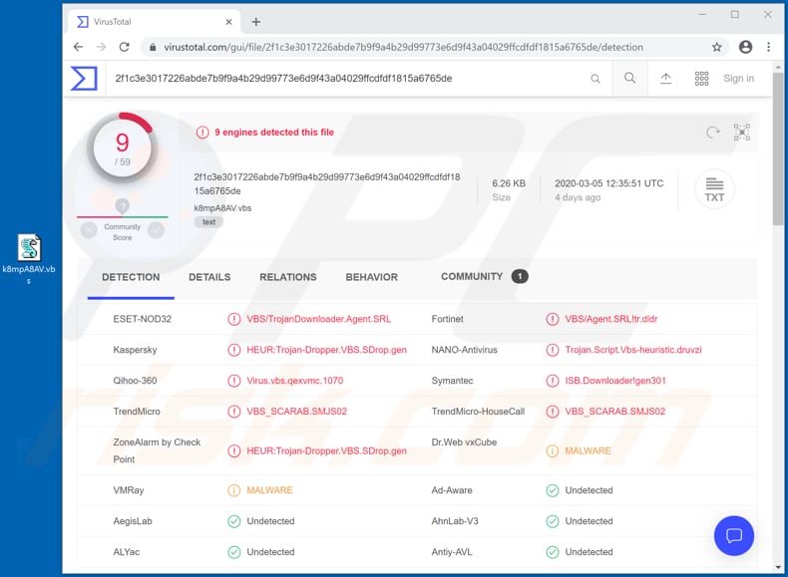Viewport: 788px width, 577px height.
Task: Click the Dr.Web vxCube MALWARE label
Action: click(588, 451)
